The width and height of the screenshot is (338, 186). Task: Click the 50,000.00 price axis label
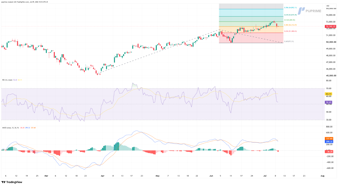(x=331, y=42)
